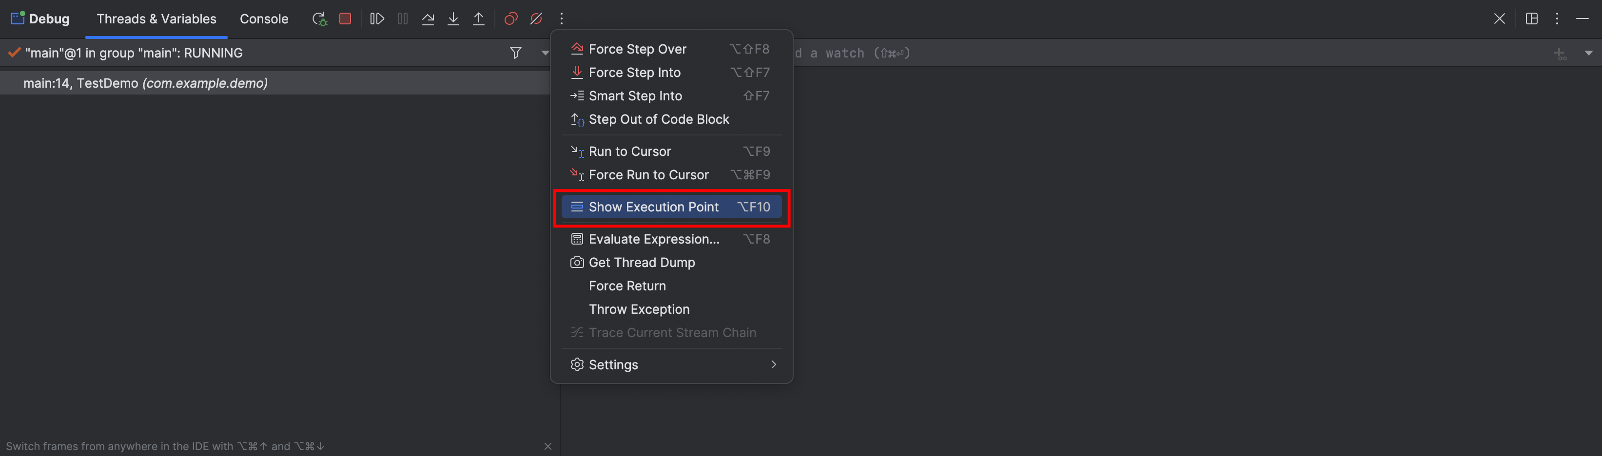Click the Step Over toolbar icon

tap(428, 19)
